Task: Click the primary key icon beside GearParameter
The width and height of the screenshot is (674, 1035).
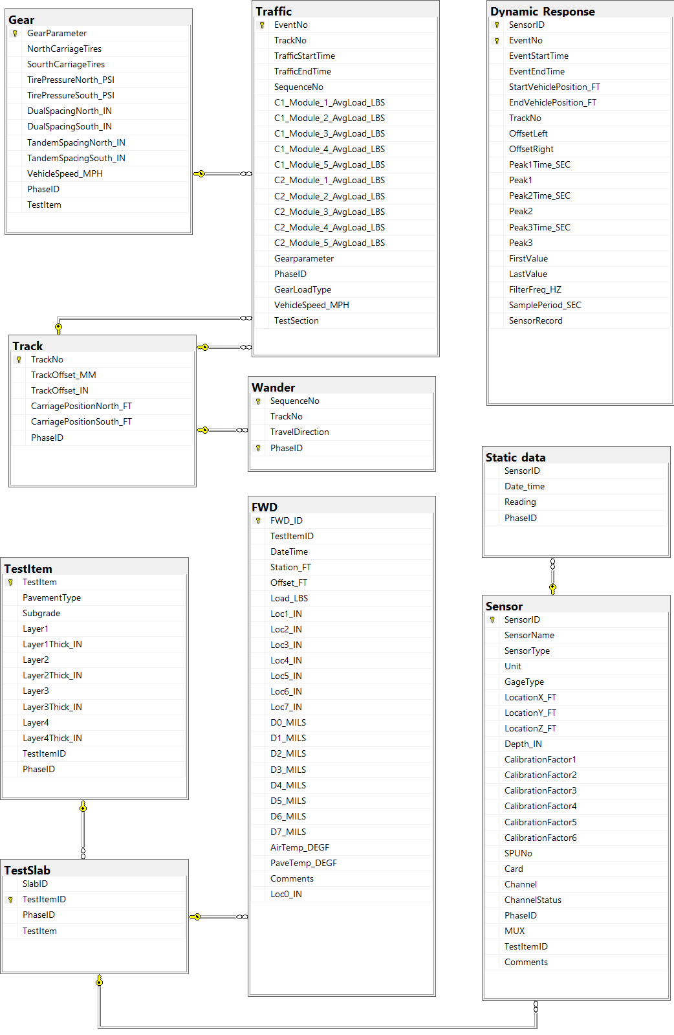Action: point(15,34)
